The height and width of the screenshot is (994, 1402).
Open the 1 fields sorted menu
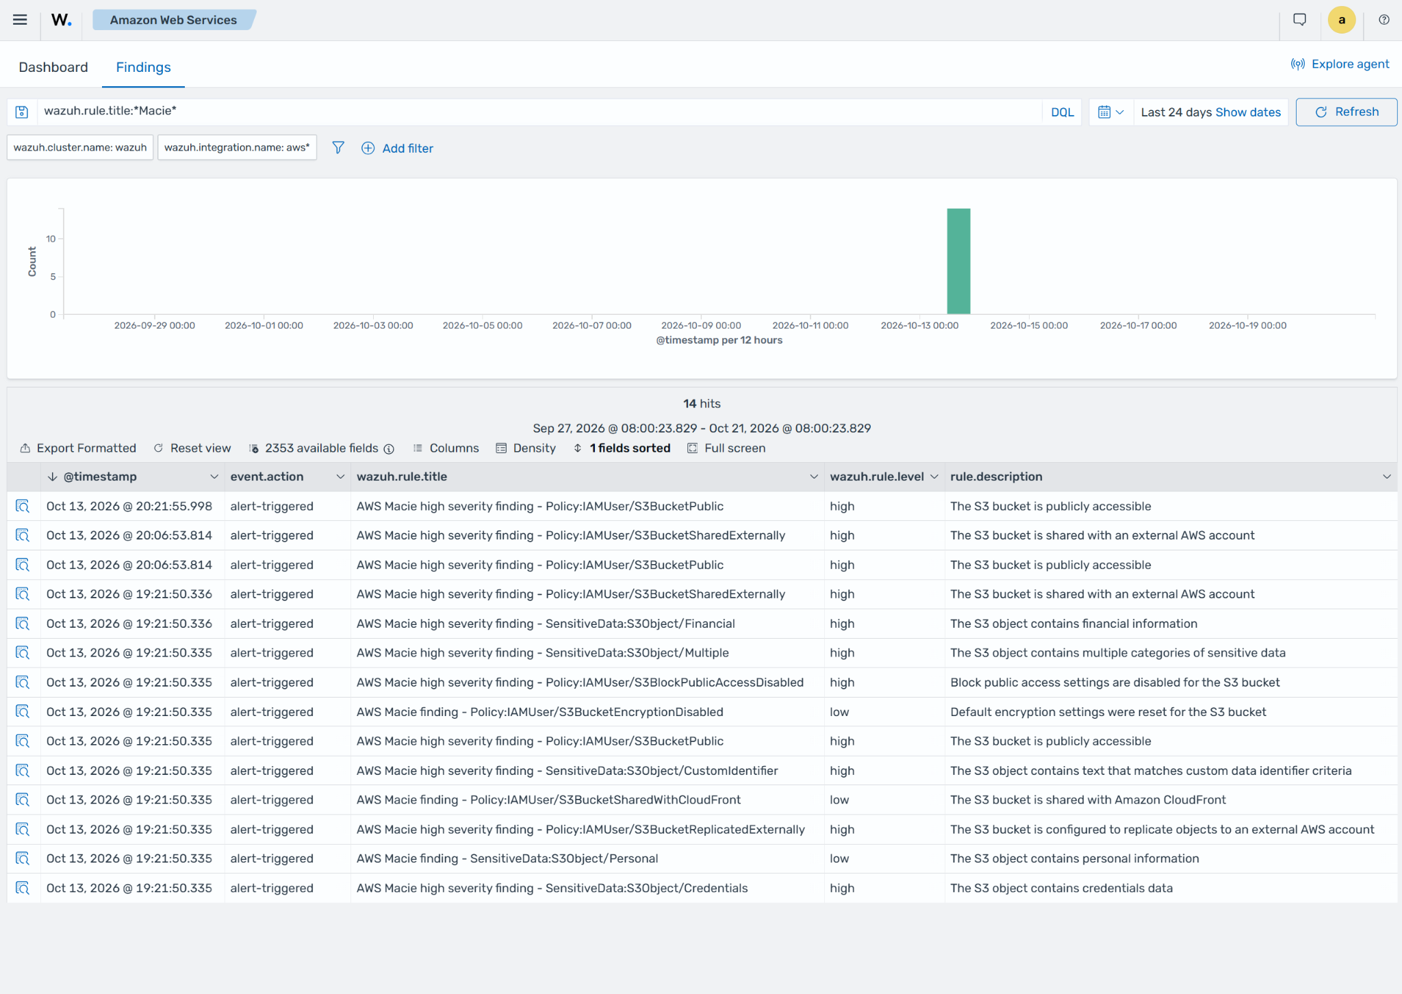tap(622, 448)
